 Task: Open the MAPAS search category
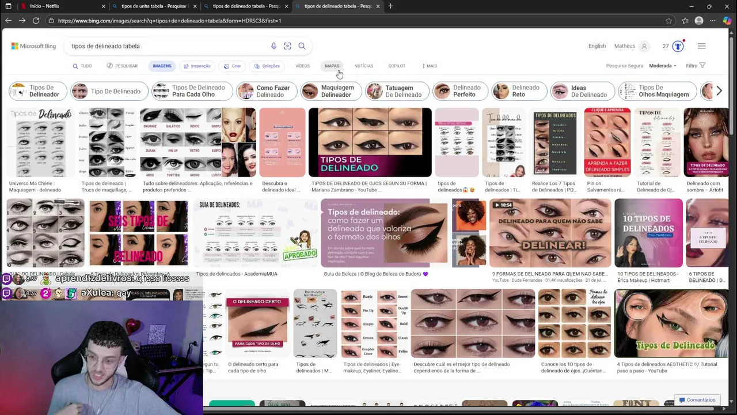pos(332,66)
